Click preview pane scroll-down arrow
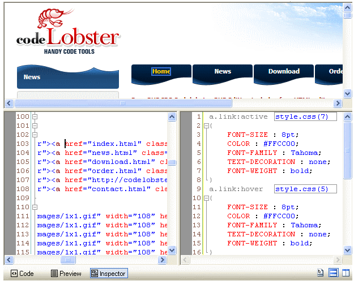 point(347,93)
